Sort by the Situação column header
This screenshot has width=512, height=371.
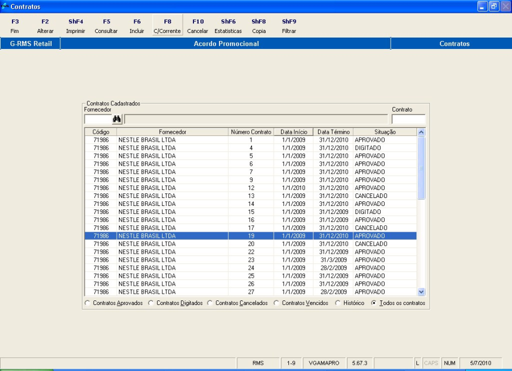tap(385, 132)
